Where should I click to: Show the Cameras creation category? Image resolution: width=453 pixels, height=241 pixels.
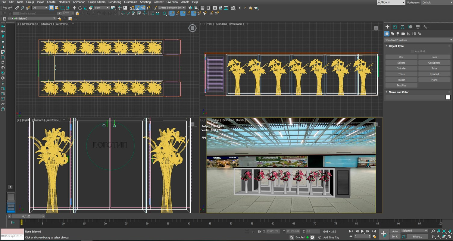(403, 34)
